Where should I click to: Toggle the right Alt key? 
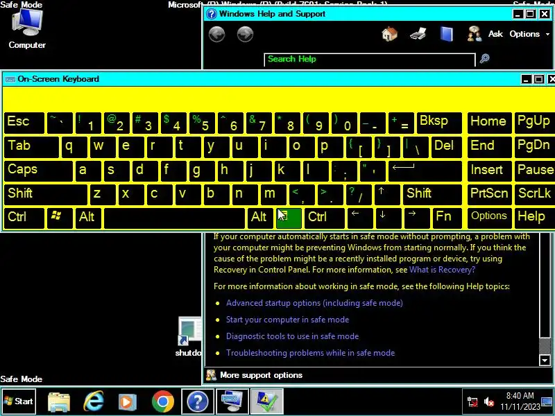(260, 218)
